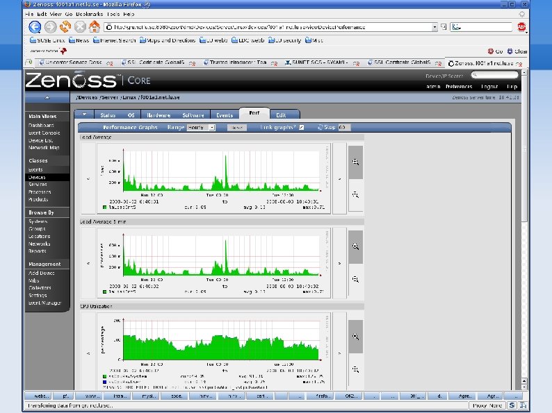The height and width of the screenshot is (413, 552).
Task: Click the Clear button in the Firefox toolbar
Action: [517, 51]
